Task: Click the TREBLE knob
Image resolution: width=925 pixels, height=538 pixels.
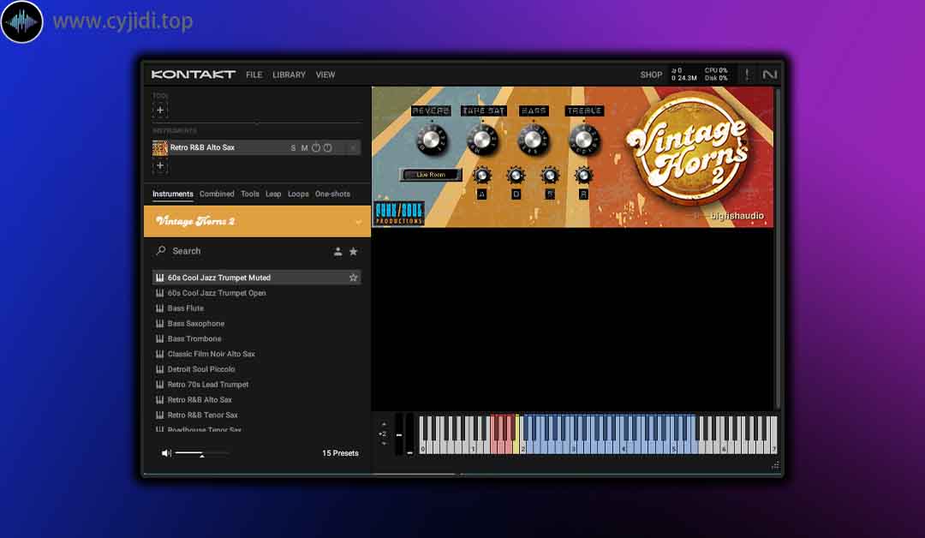Action: click(x=583, y=140)
